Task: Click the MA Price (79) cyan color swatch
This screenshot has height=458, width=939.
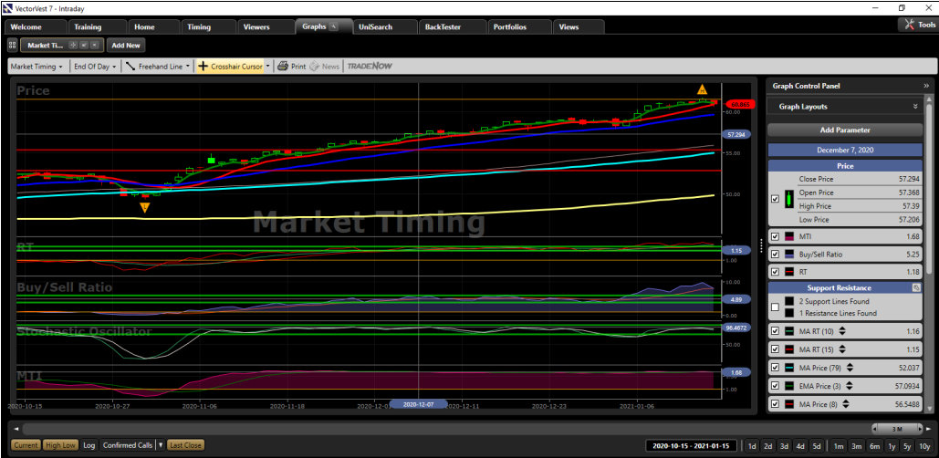Action: [x=790, y=368]
